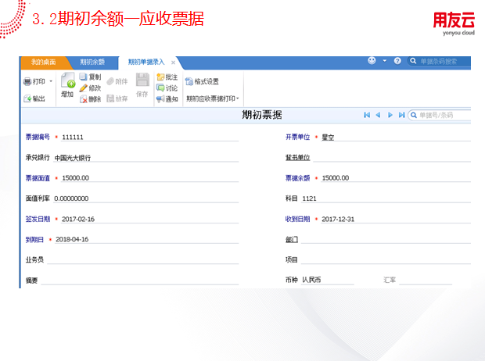Click the Add (增加) document icon
Screen dimensions: 485x361
pos(68,80)
